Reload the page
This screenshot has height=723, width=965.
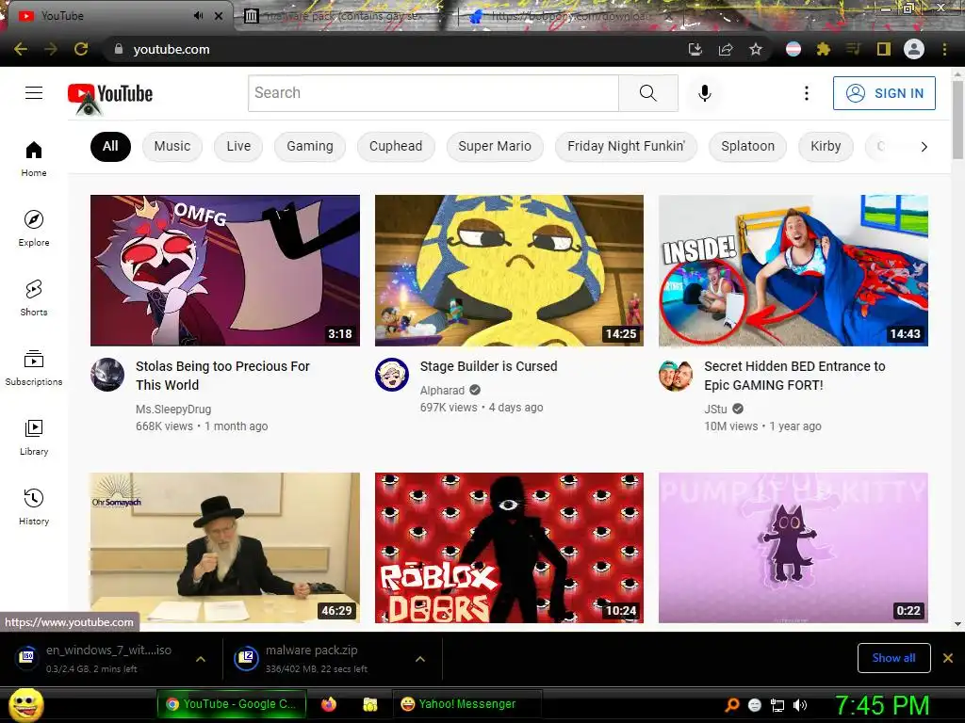(x=81, y=49)
